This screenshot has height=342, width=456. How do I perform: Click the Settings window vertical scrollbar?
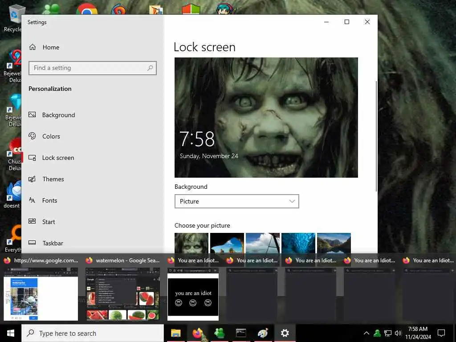[x=376, y=136]
